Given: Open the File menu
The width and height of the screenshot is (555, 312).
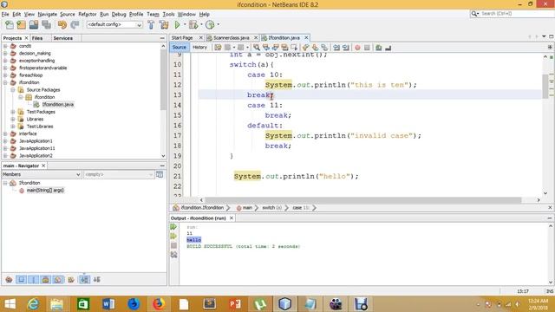Looking at the screenshot, I should click(x=5, y=14).
